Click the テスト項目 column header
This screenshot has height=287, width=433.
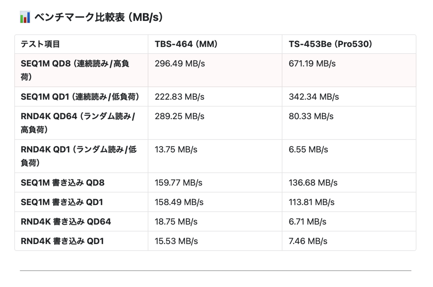click(x=40, y=44)
